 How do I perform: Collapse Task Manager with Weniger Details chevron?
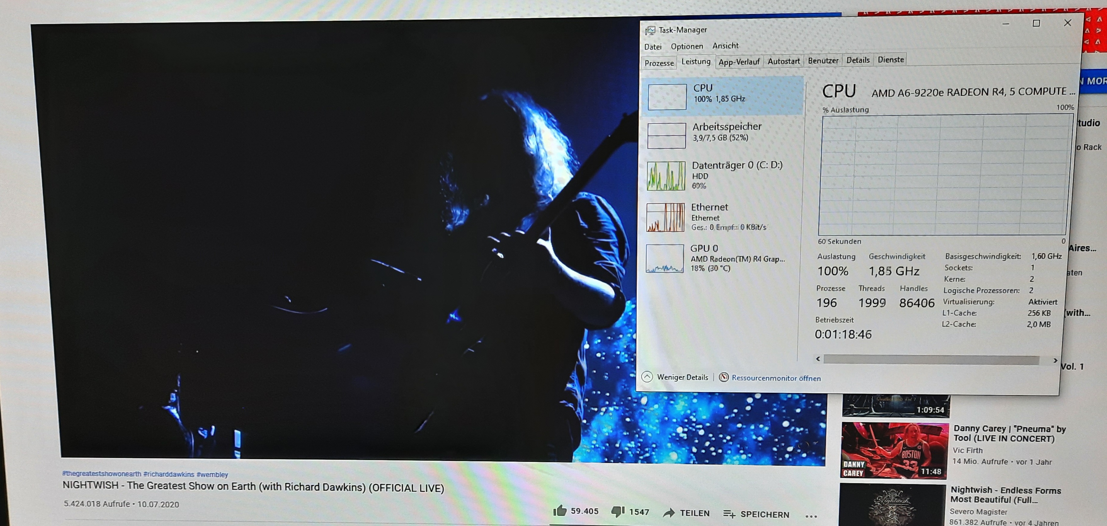click(x=647, y=377)
